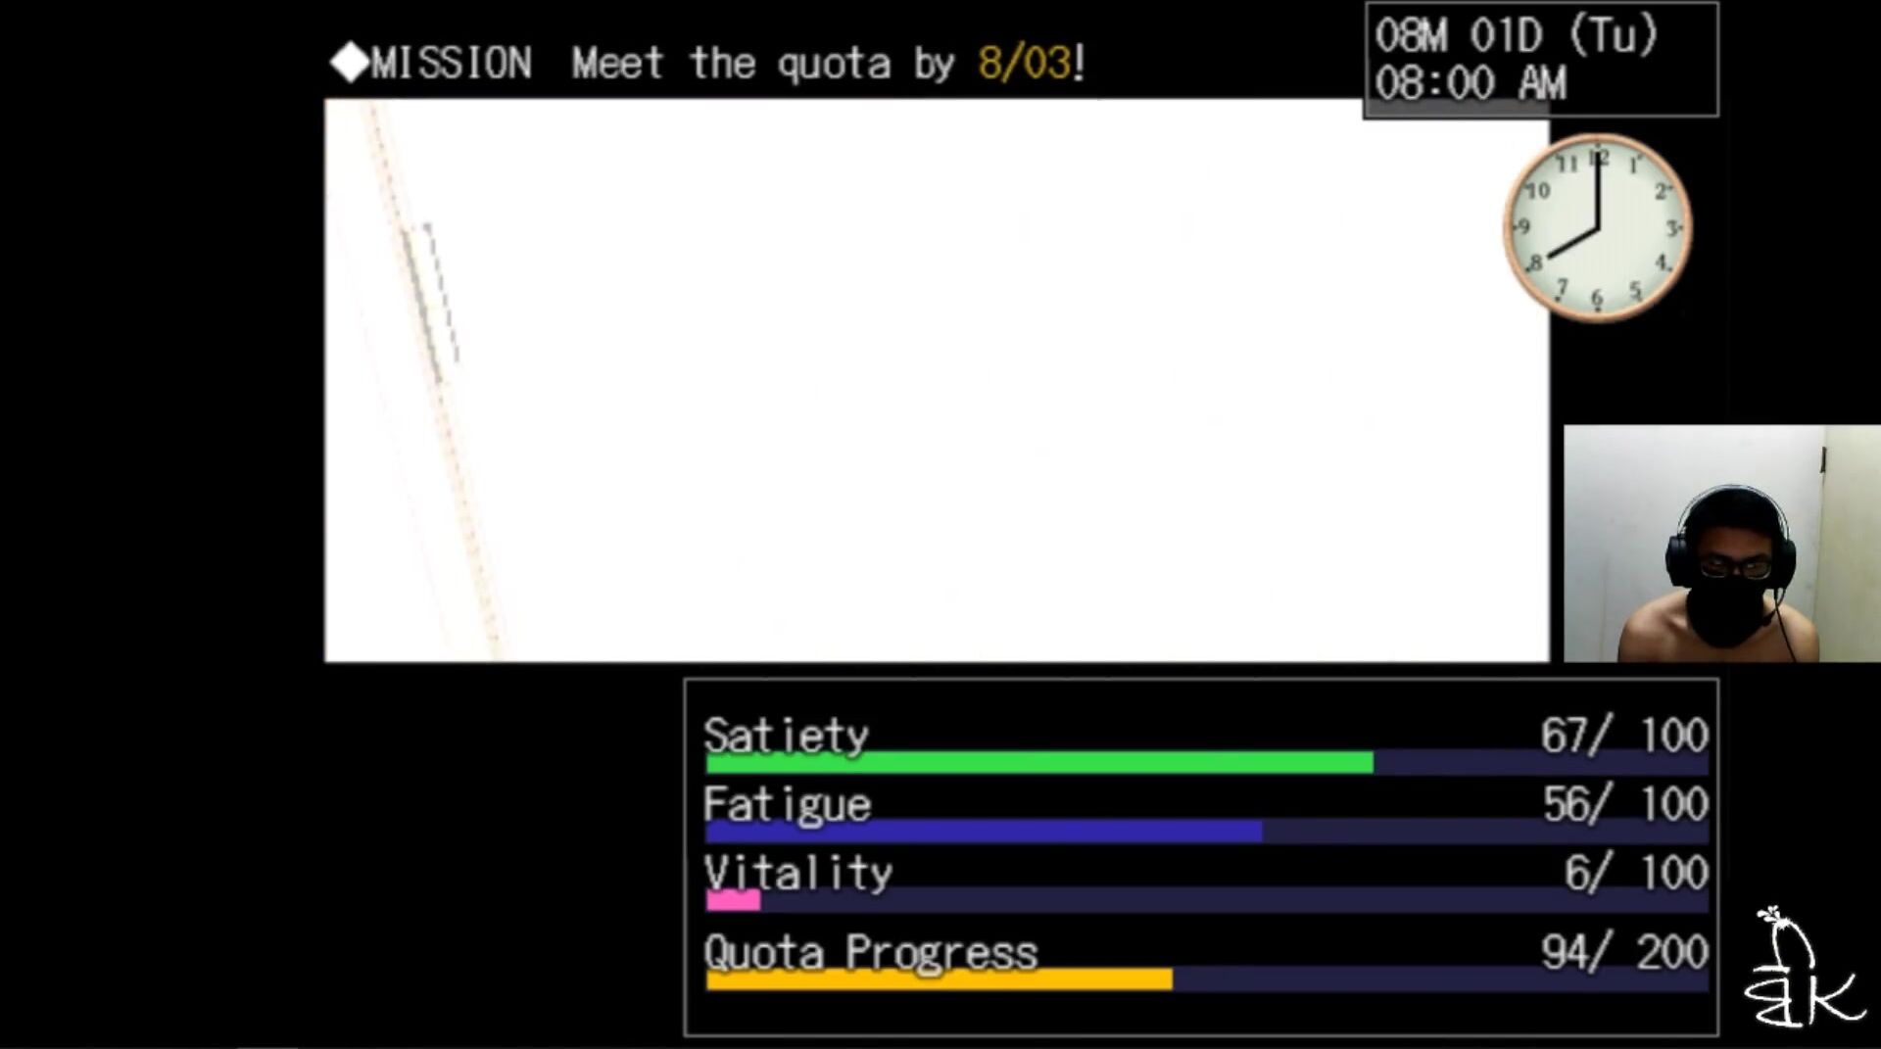Image resolution: width=1881 pixels, height=1049 pixels.
Task: Click the green Satiety bar
Action: coord(1038,763)
